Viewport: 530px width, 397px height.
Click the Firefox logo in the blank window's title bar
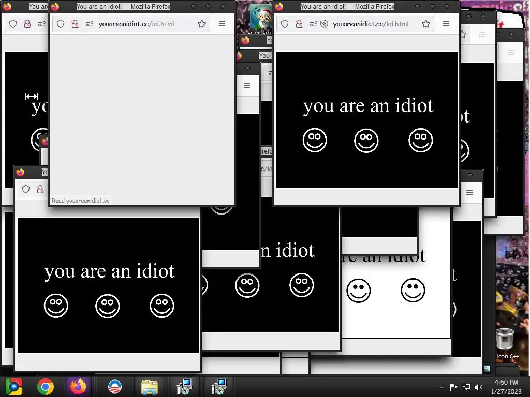[55, 6]
